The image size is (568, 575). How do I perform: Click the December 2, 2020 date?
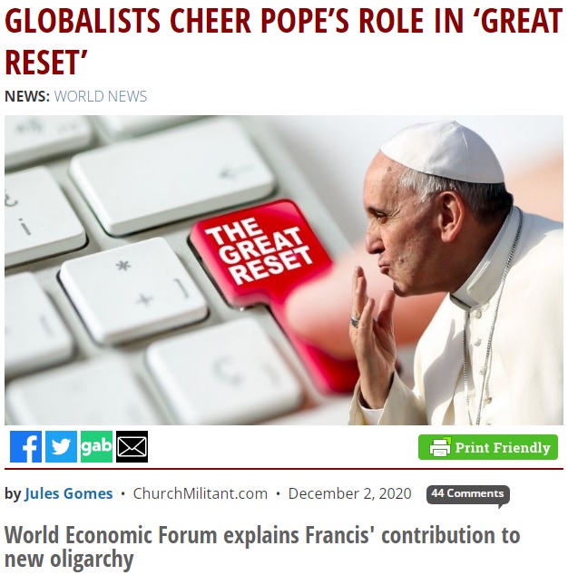349,493
